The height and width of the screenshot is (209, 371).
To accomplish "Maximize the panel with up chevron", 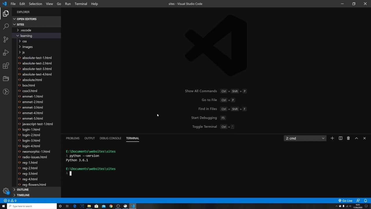I will (357, 138).
